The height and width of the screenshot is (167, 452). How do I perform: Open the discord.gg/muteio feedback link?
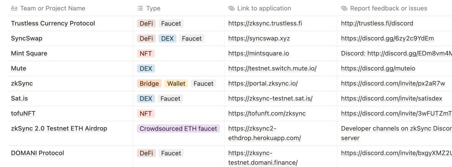pos(378,68)
